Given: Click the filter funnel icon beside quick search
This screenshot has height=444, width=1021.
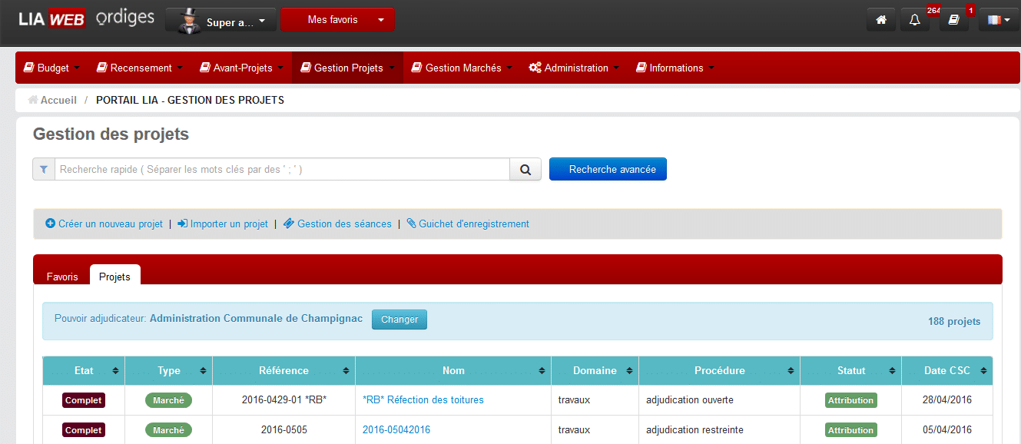Looking at the screenshot, I should [44, 169].
